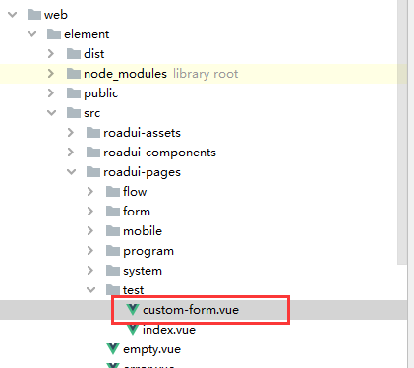Select the public folder name

point(100,93)
